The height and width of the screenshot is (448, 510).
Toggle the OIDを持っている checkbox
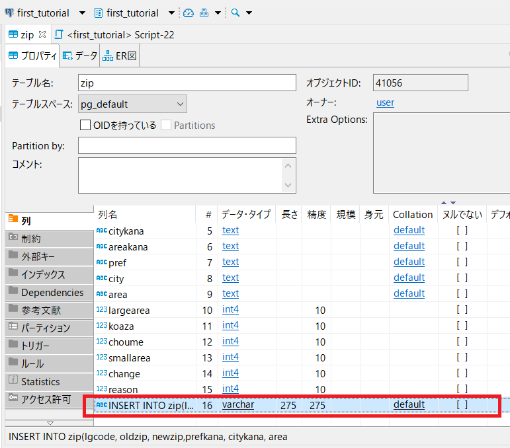tap(85, 125)
